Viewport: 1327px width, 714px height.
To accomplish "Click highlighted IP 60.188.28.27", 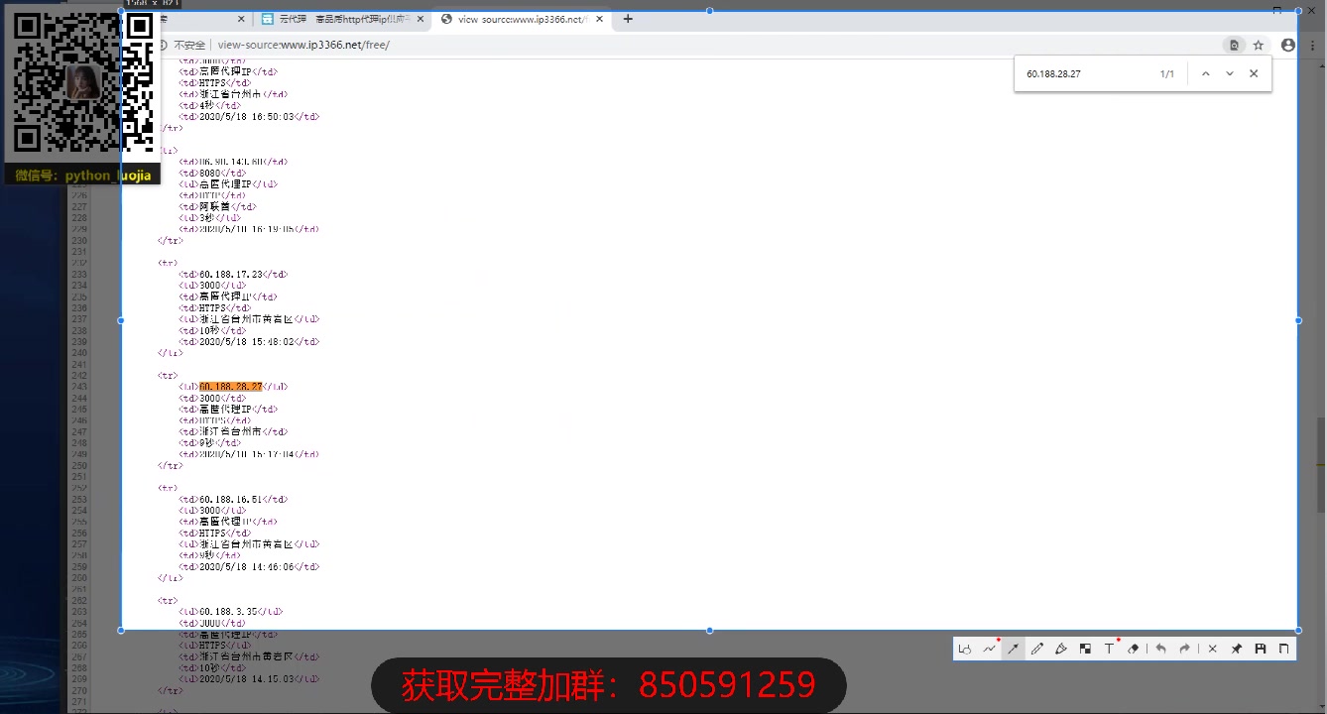I will pyautogui.click(x=231, y=387).
